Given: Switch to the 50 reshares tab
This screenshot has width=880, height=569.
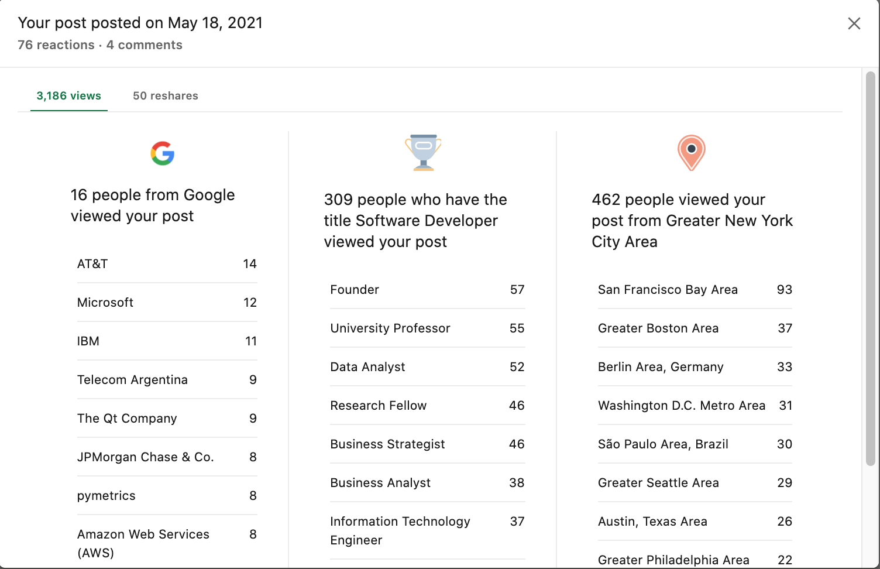Looking at the screenshot, I should point(166,96).
